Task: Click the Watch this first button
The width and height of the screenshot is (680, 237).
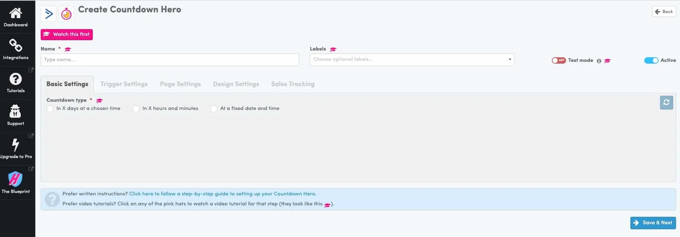Action: [x=67, y=34]
